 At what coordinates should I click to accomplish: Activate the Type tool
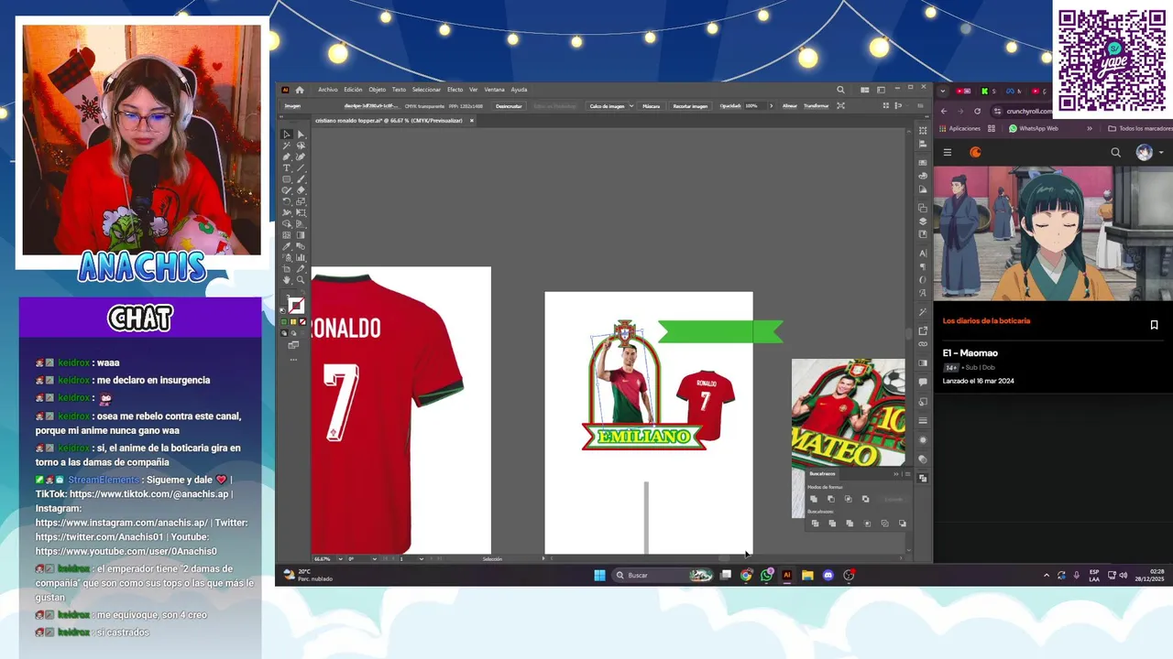[x=287, y=168]
